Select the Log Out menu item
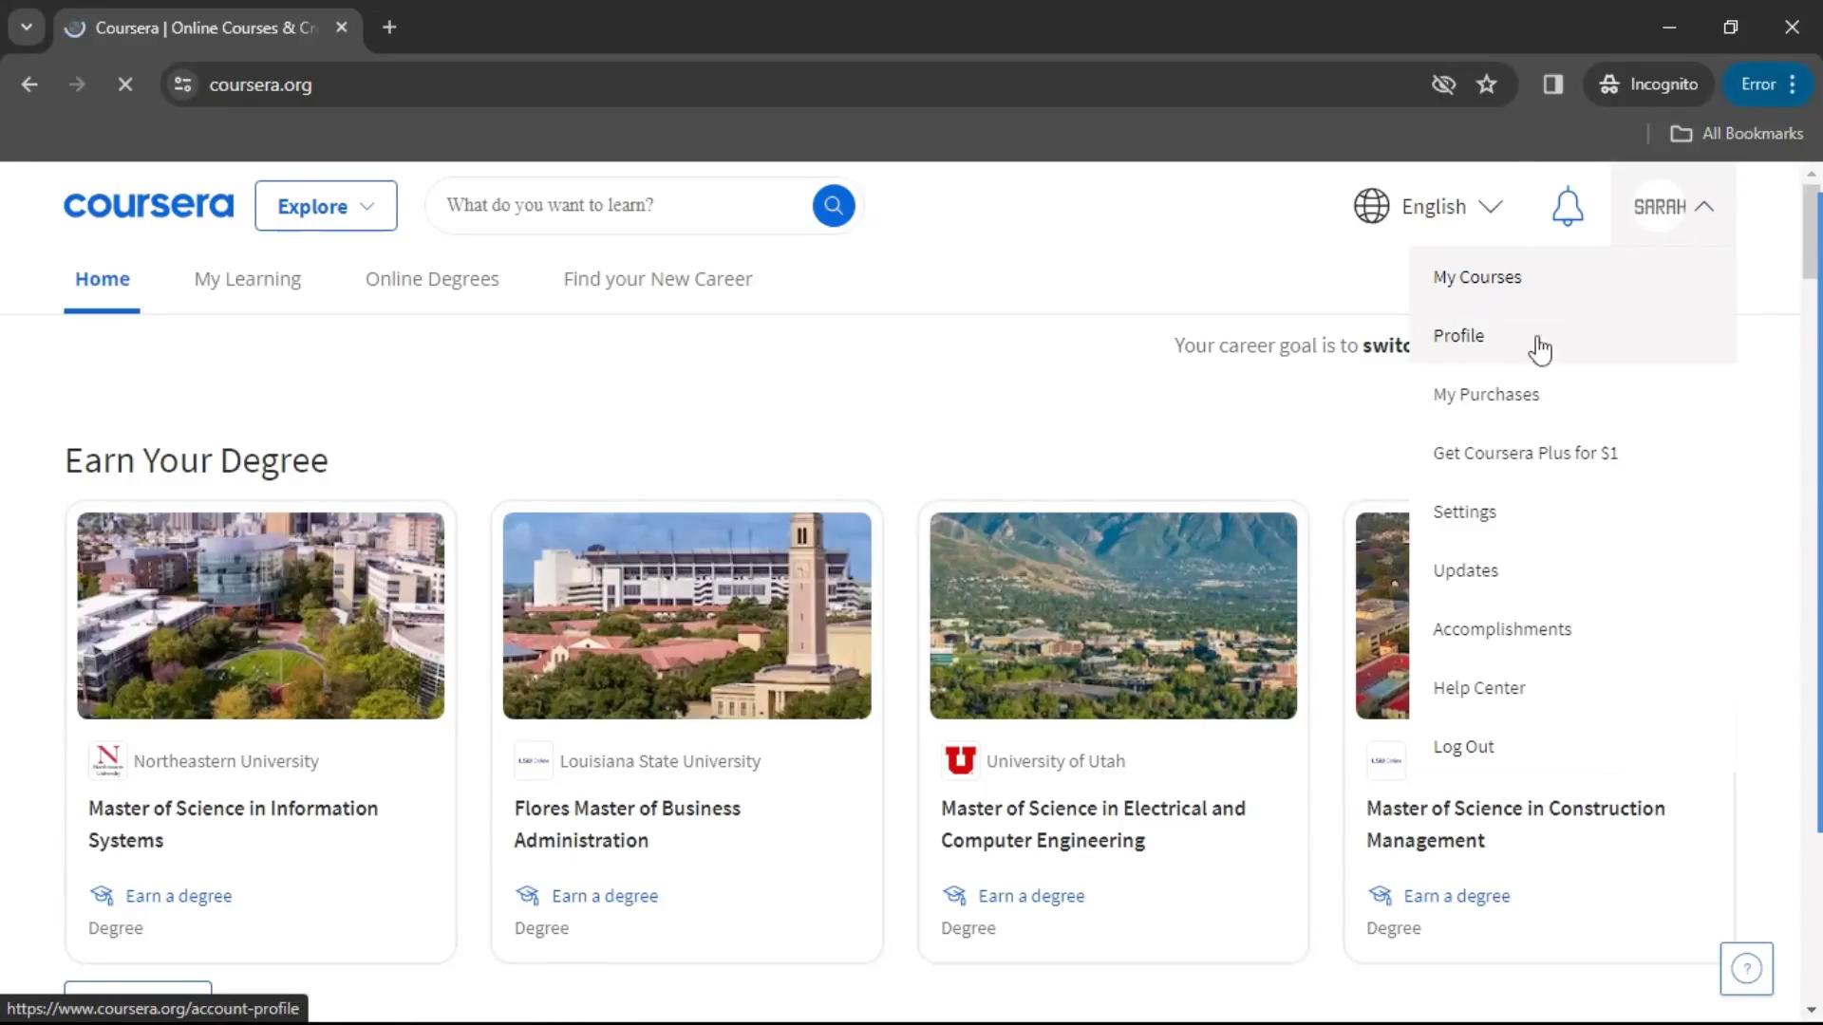1823x1025 pixels. click(x=1464, y=745)
